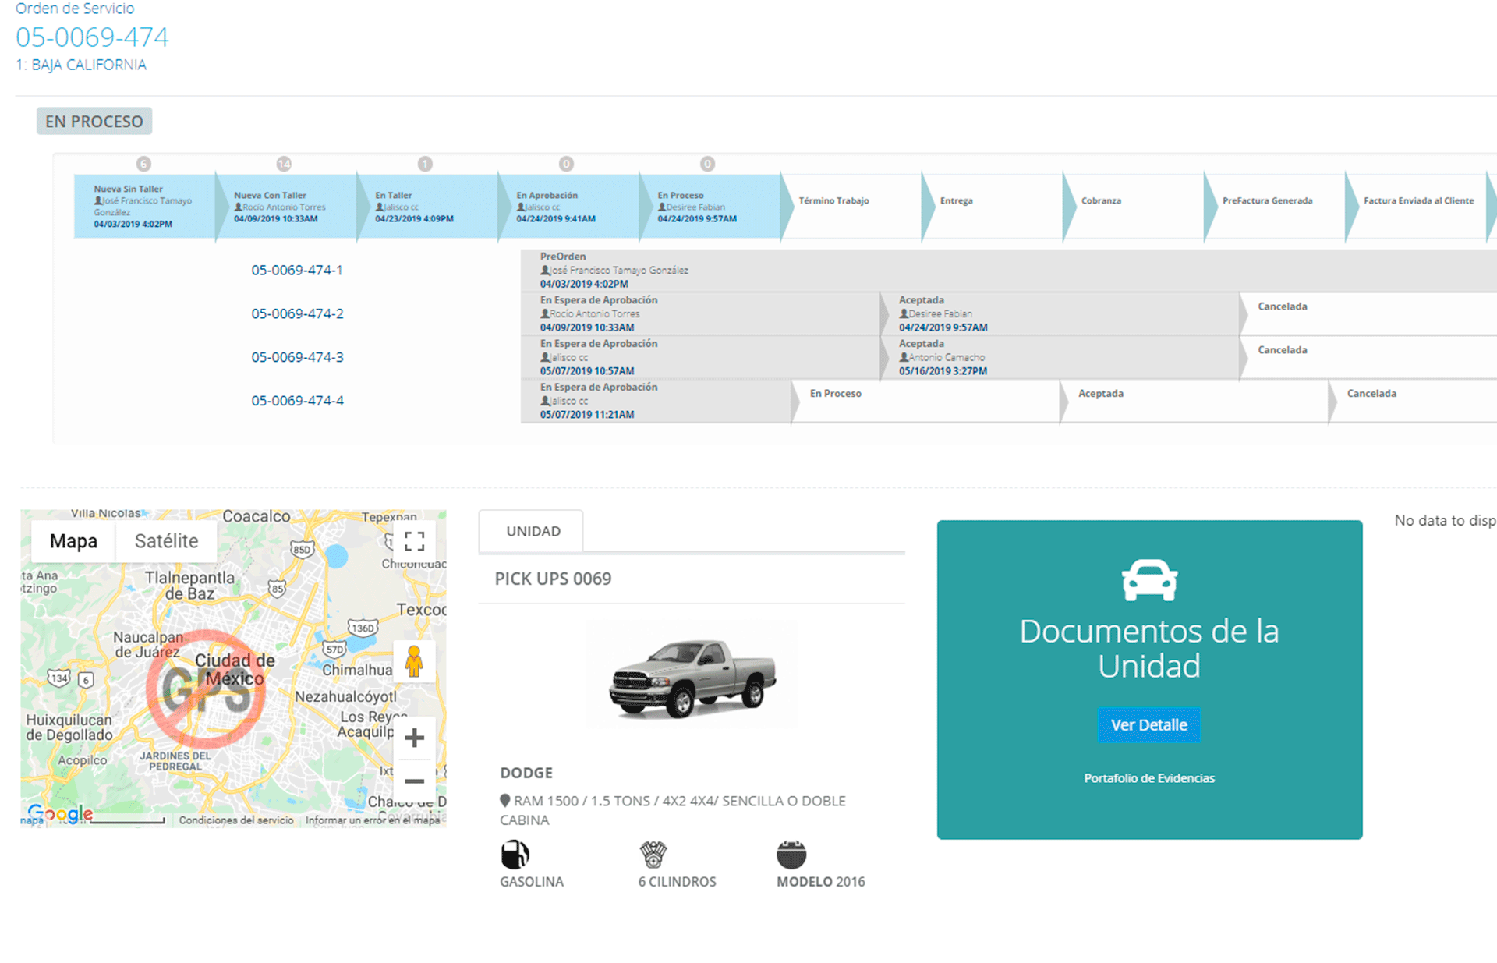Select the En Aprobación stage
The width and height of the screenshot is (1497, 963).
(569, 206)
